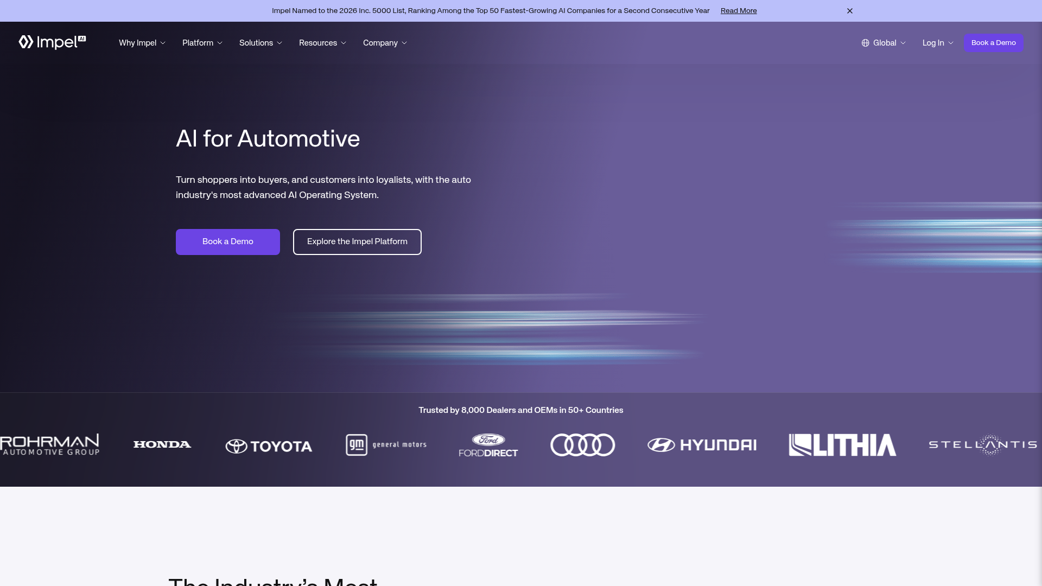
Task: Follow the Read More banner link
Action: pos(738,11)
